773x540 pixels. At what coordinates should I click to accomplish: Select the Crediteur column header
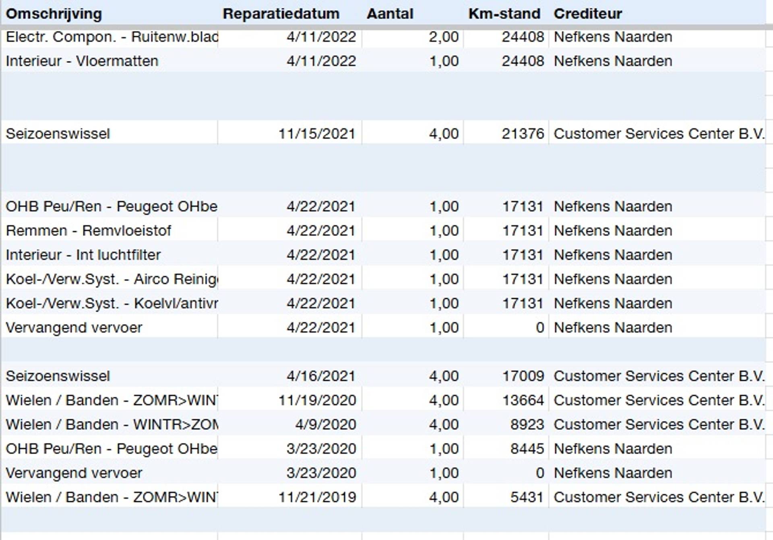(587, 14)
